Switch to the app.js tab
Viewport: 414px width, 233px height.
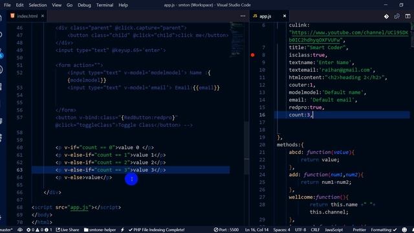tap(265, 16)
